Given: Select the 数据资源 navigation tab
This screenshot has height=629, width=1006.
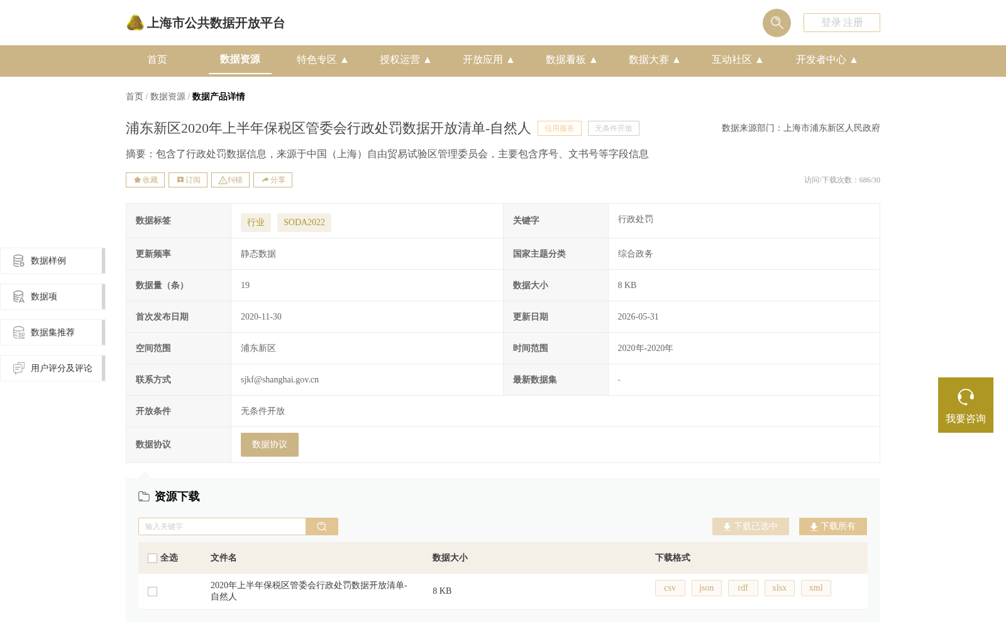Looking at the screenshot, I should coord(240,59).
